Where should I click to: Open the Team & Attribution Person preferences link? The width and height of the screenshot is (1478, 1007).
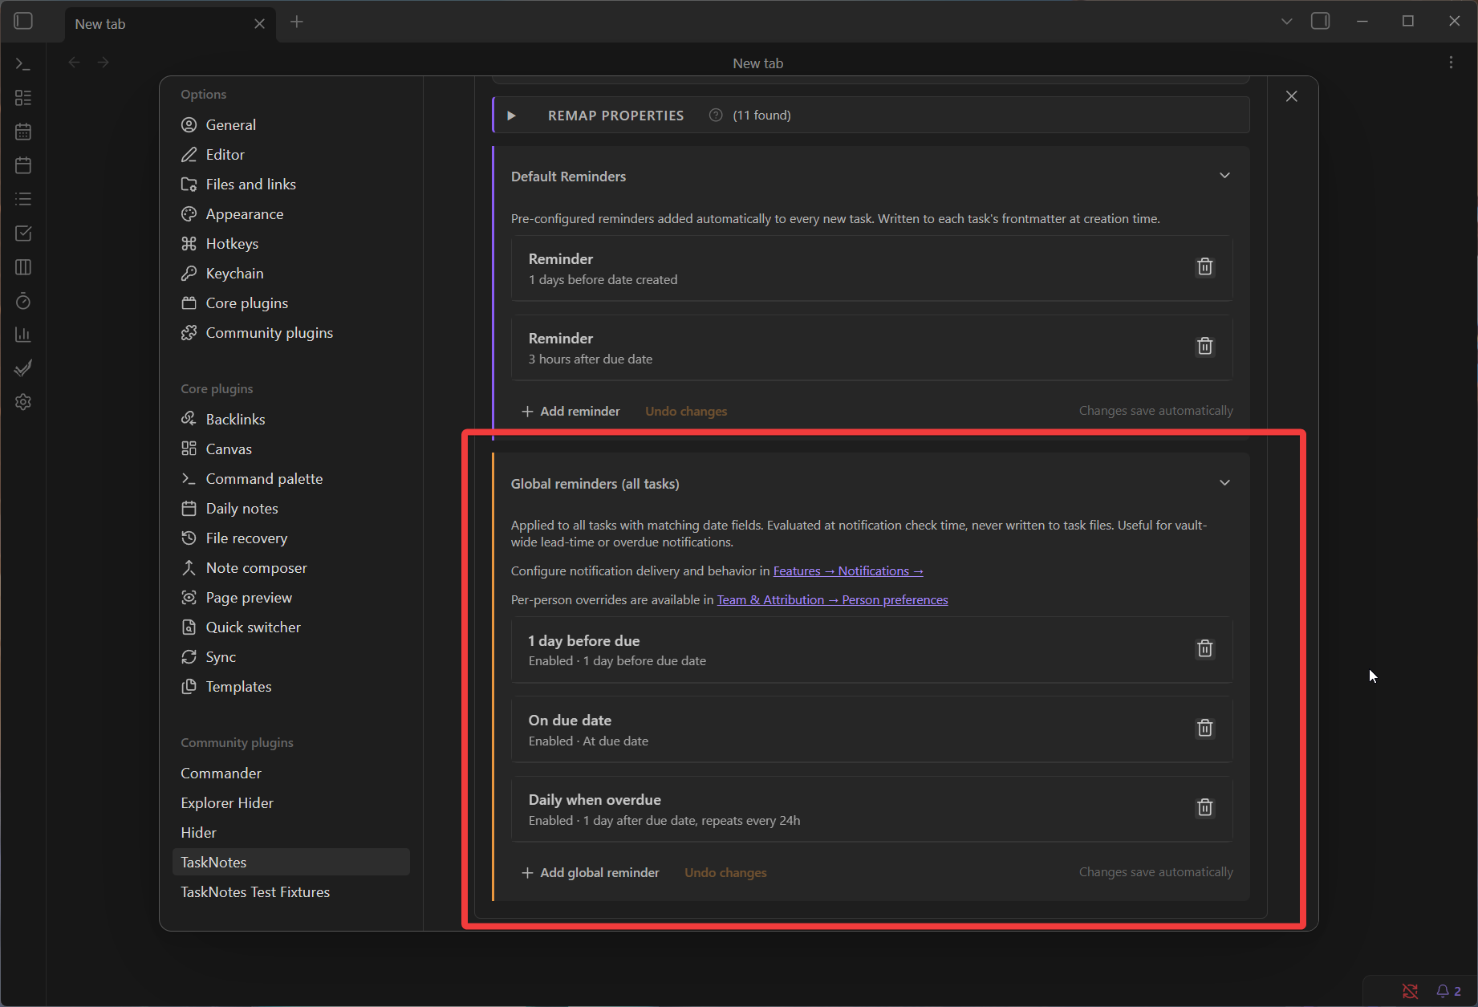(x=831, y=599)
